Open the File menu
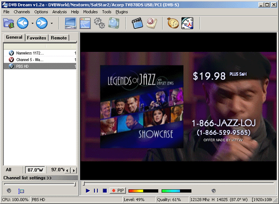This screenshot has width=279, height=204. pyautogui.click(x=6, y=12)
